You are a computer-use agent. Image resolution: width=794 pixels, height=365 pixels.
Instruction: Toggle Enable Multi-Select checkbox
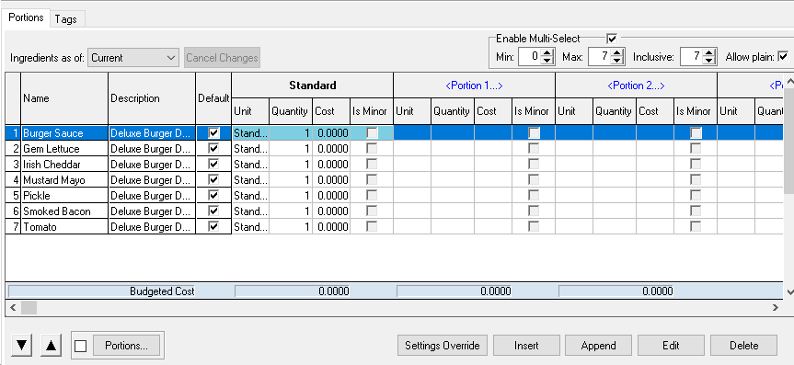tap(612, 39)
